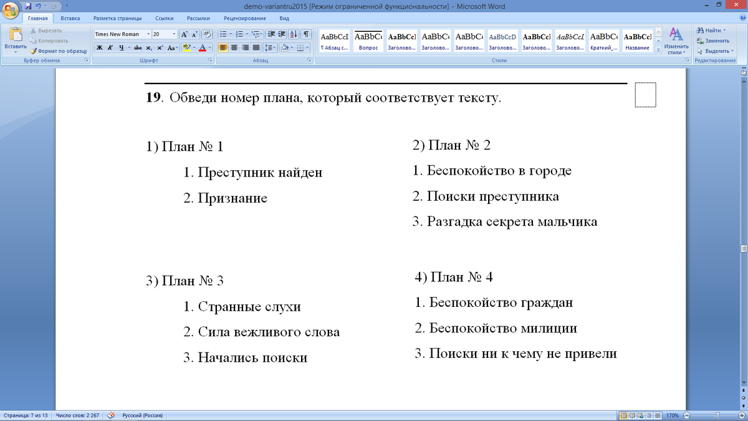Open line spacing dropdown
Screen dimensions: 748x421
[270, 47]
